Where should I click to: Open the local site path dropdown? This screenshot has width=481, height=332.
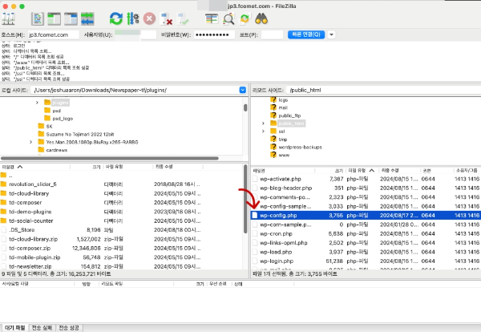click(x=243, y=90)
